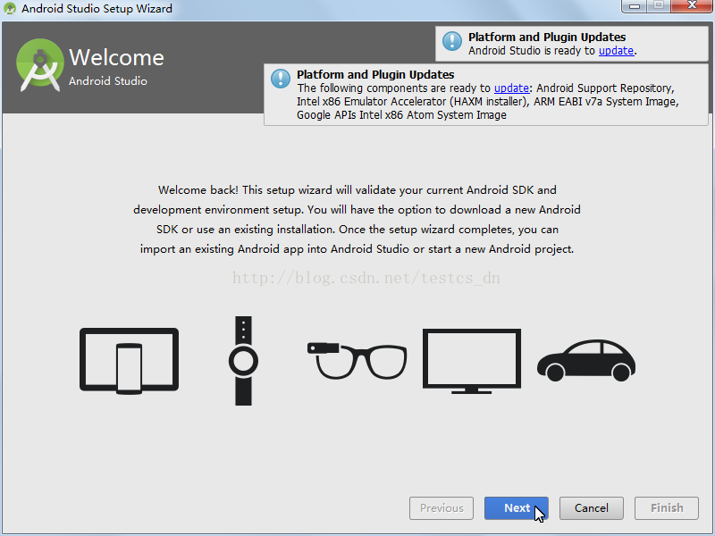
Task: Click the car auto icon
Action: coord(586,360)
